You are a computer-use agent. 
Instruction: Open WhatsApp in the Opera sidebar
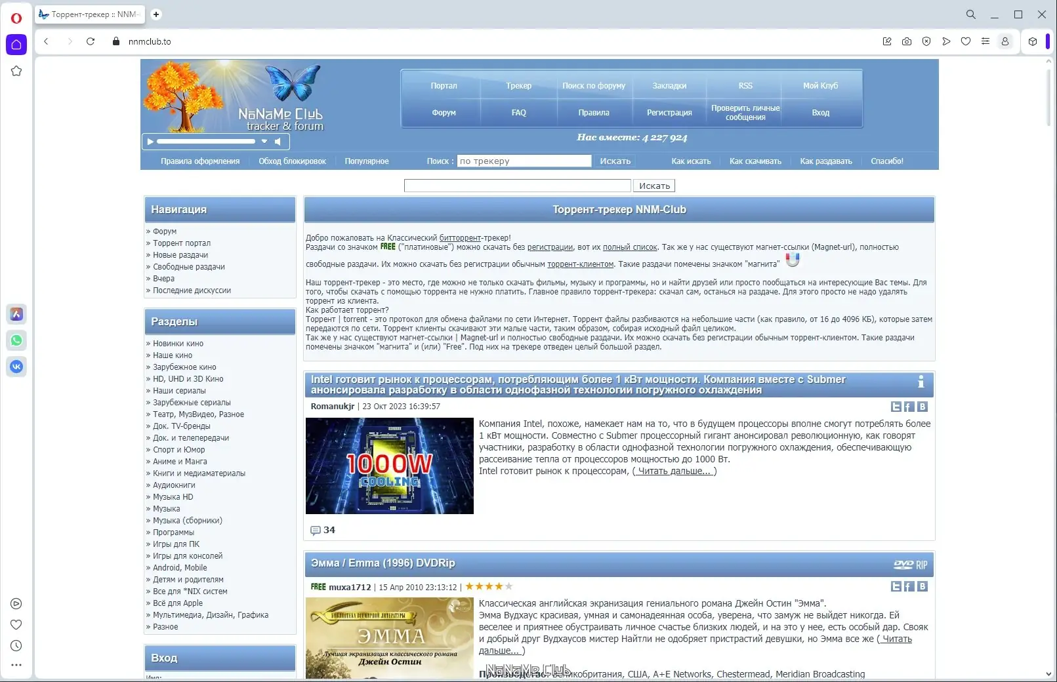click(x=16, y=340)
